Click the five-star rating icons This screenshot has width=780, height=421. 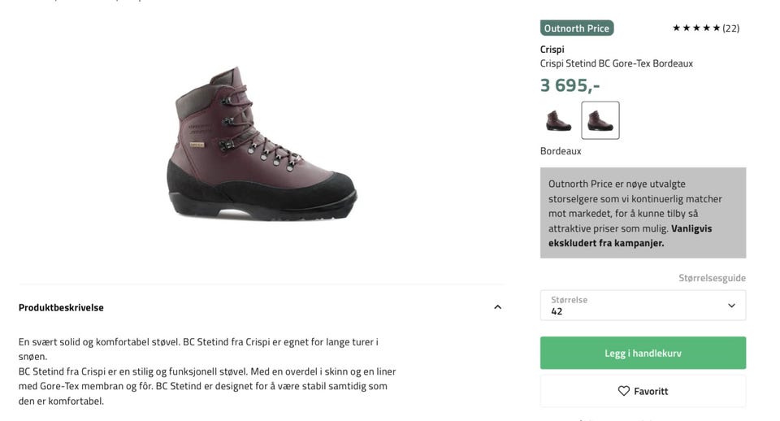[x=696, y=28]
